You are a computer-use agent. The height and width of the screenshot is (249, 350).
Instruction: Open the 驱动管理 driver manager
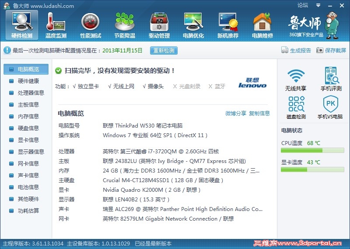point(159,25)
